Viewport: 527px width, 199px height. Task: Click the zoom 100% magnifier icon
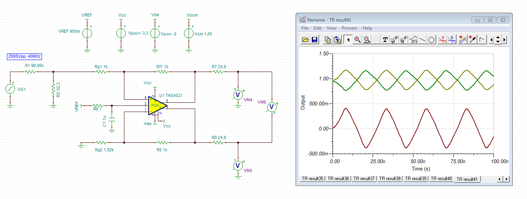tap(366, 39)
